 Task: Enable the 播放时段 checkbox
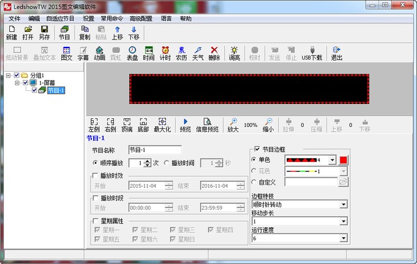click(x=95, y=198)
